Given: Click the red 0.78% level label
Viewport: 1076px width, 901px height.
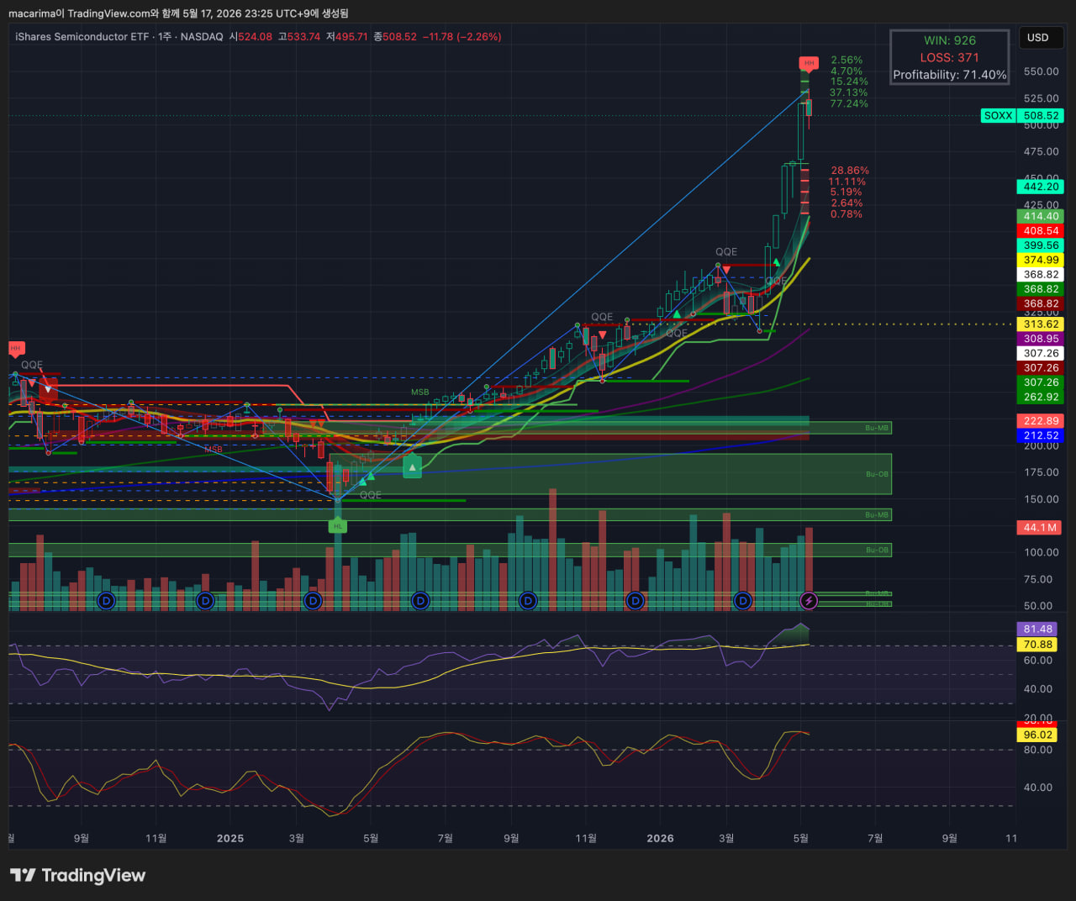Looking at the screenshot, I should [x=847, y=214].
